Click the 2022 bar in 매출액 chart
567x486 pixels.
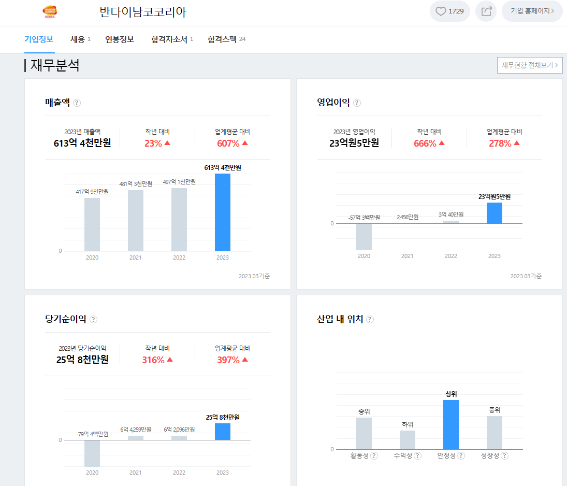179,219
